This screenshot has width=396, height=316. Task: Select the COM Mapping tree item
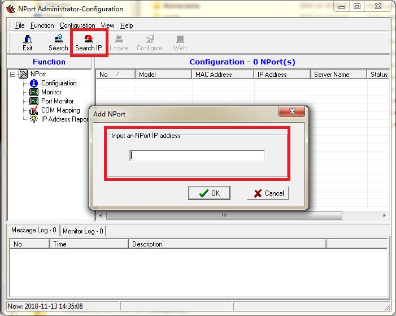point(60,110)
